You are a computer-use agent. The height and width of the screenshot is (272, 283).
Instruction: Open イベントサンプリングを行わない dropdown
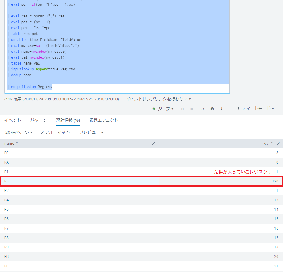click(x=158, y=99)
